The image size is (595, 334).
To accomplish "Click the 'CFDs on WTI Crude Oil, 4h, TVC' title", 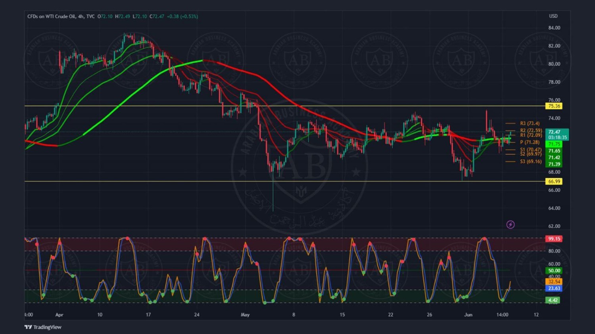I will pyautogui.click(x=61, y=16).
